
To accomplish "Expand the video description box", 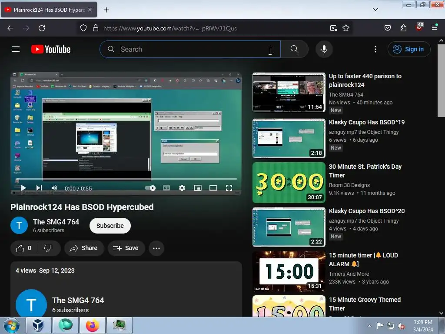I will pos(126,289).
